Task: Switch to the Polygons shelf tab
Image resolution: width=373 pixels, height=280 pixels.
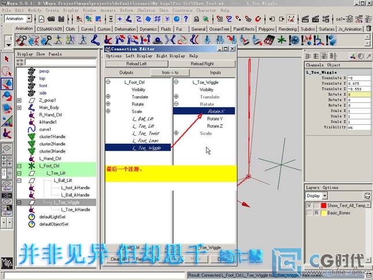Action: [x=266, y=29]
